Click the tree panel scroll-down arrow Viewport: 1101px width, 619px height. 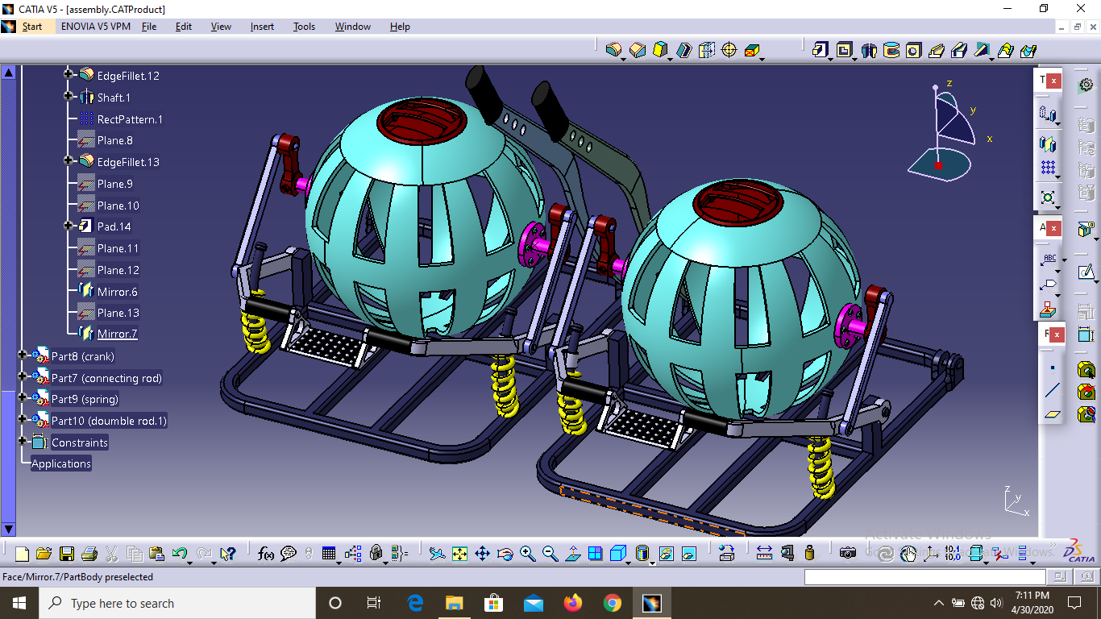click(x=9, y=530)
